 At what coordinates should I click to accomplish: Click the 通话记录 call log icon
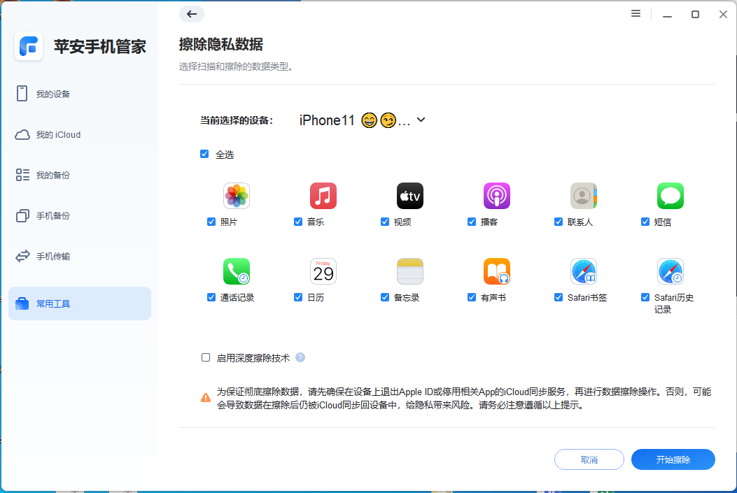(236, 271)
